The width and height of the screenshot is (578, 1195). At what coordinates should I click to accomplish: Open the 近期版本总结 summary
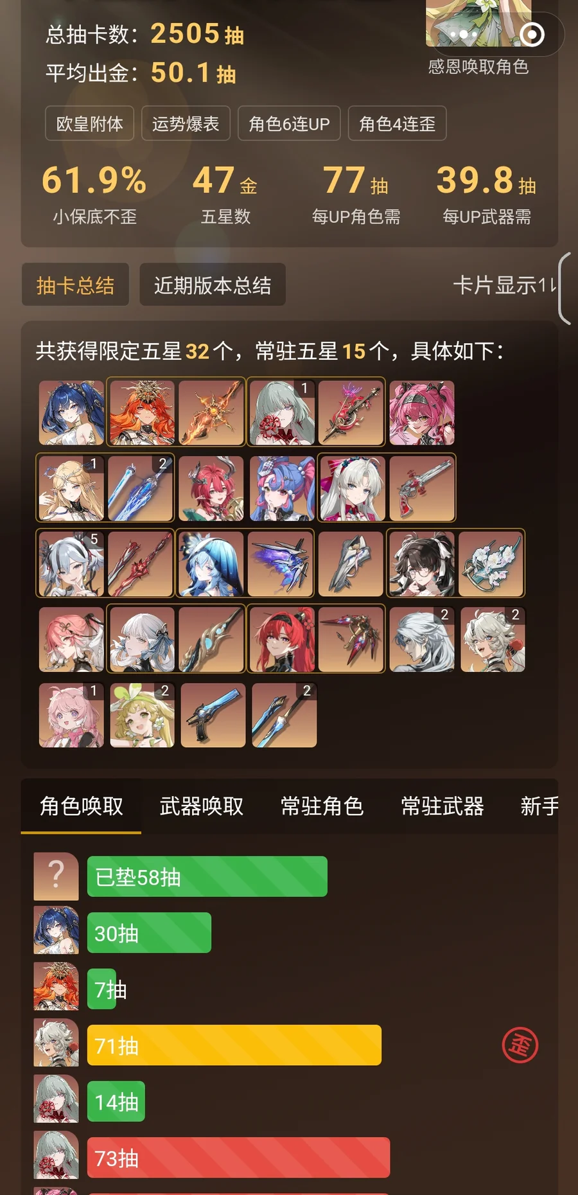tap(213, 285)
